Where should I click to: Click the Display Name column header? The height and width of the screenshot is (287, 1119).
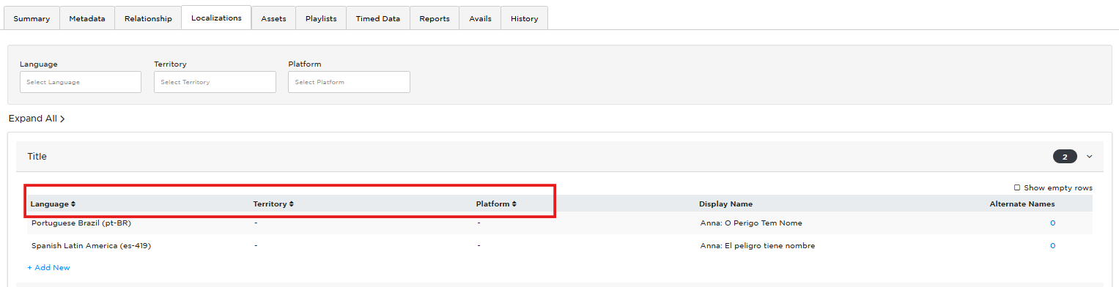tap(725, 204)
